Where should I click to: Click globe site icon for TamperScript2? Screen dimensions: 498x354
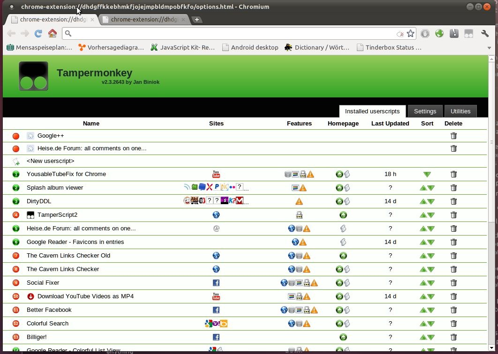[216, 215]
